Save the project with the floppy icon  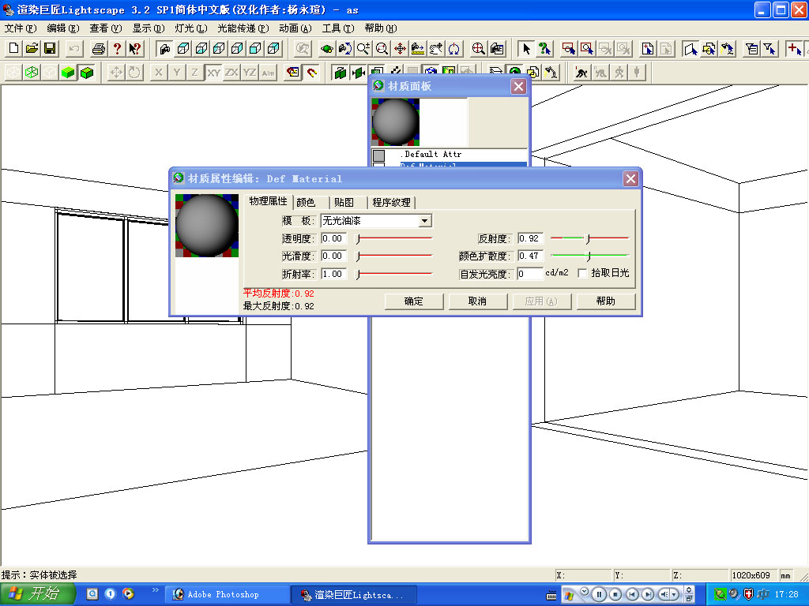[50, 49]
